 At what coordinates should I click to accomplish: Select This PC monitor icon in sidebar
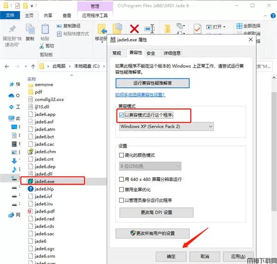12,118
